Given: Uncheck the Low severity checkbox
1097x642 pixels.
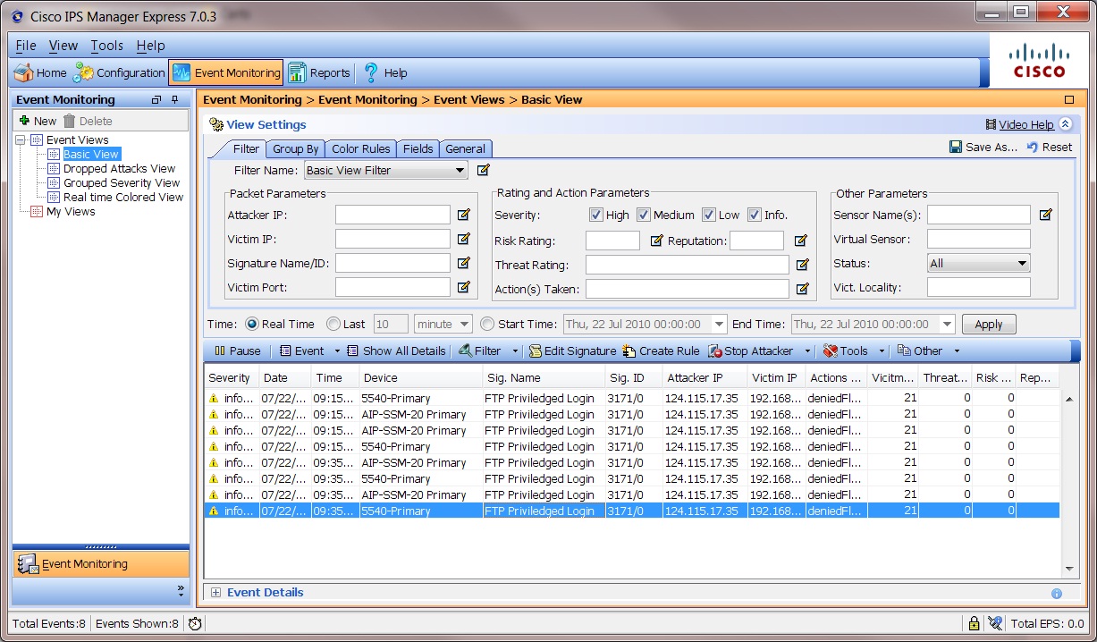Looking at the screenshot, I should click(709, 215).
